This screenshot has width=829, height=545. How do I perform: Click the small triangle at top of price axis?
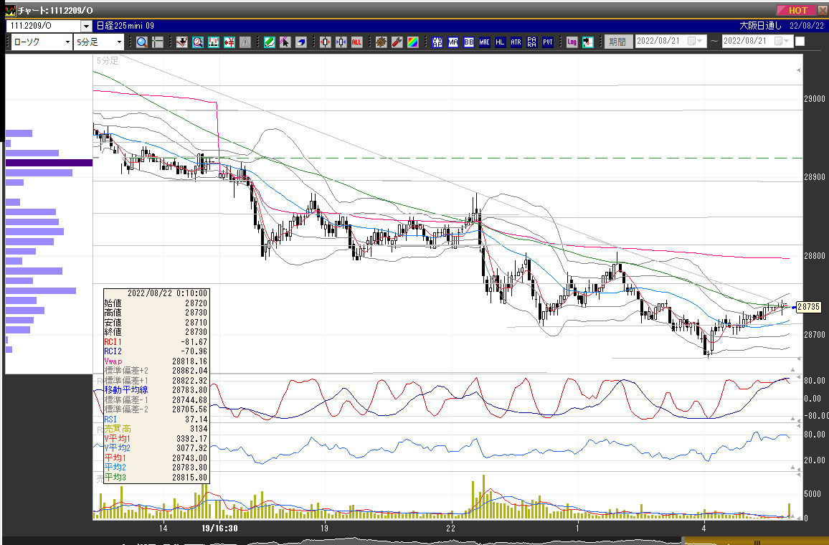[798, 70]
